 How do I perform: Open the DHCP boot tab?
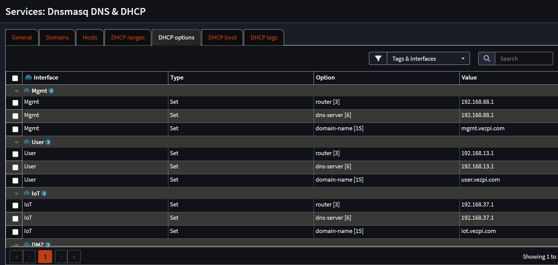(x=222, y=37)
